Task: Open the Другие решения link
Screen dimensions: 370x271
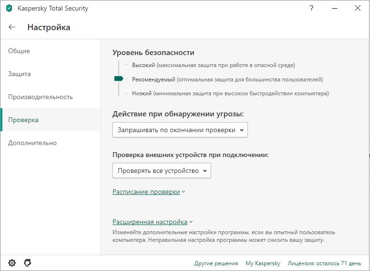Action: [x=216, y=263]
